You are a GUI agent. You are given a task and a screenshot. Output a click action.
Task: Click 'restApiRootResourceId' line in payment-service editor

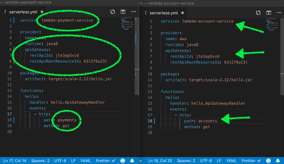coord(68,61)
